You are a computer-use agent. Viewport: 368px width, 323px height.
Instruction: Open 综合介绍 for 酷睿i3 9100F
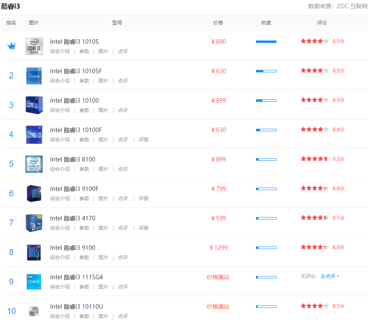coord(60,199)
